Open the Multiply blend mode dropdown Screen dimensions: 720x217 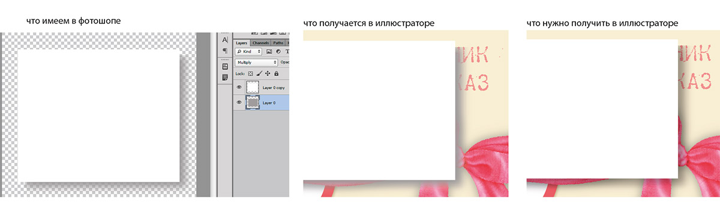click(256, 62)
